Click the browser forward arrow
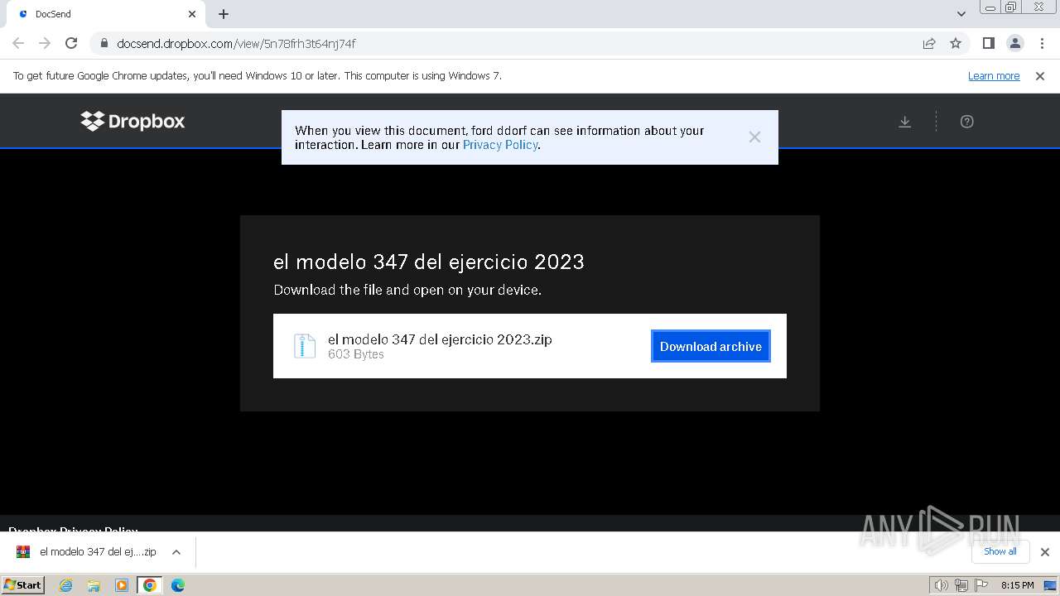The image size is (1060, 596). [45, 43]
